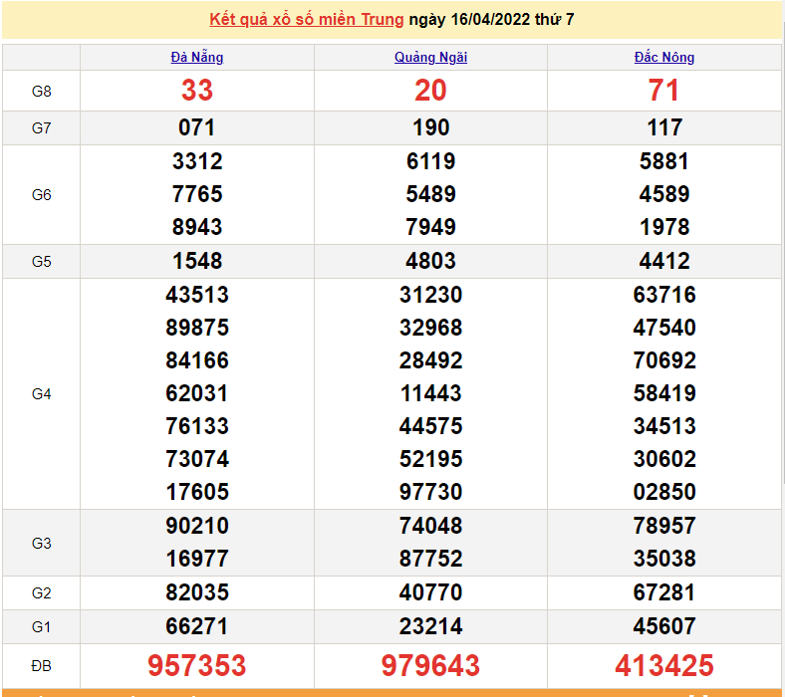Open the Đà Nẵng province link
Image resolution: width=785 pixels, height=697 pixels.
tap(197, 58)
